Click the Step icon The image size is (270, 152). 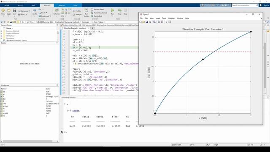pyautogui.click(x=120, y=10)
